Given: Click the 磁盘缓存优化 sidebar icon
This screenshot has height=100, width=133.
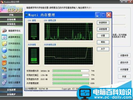Looking at the screenshot, I should click(4, 30).
